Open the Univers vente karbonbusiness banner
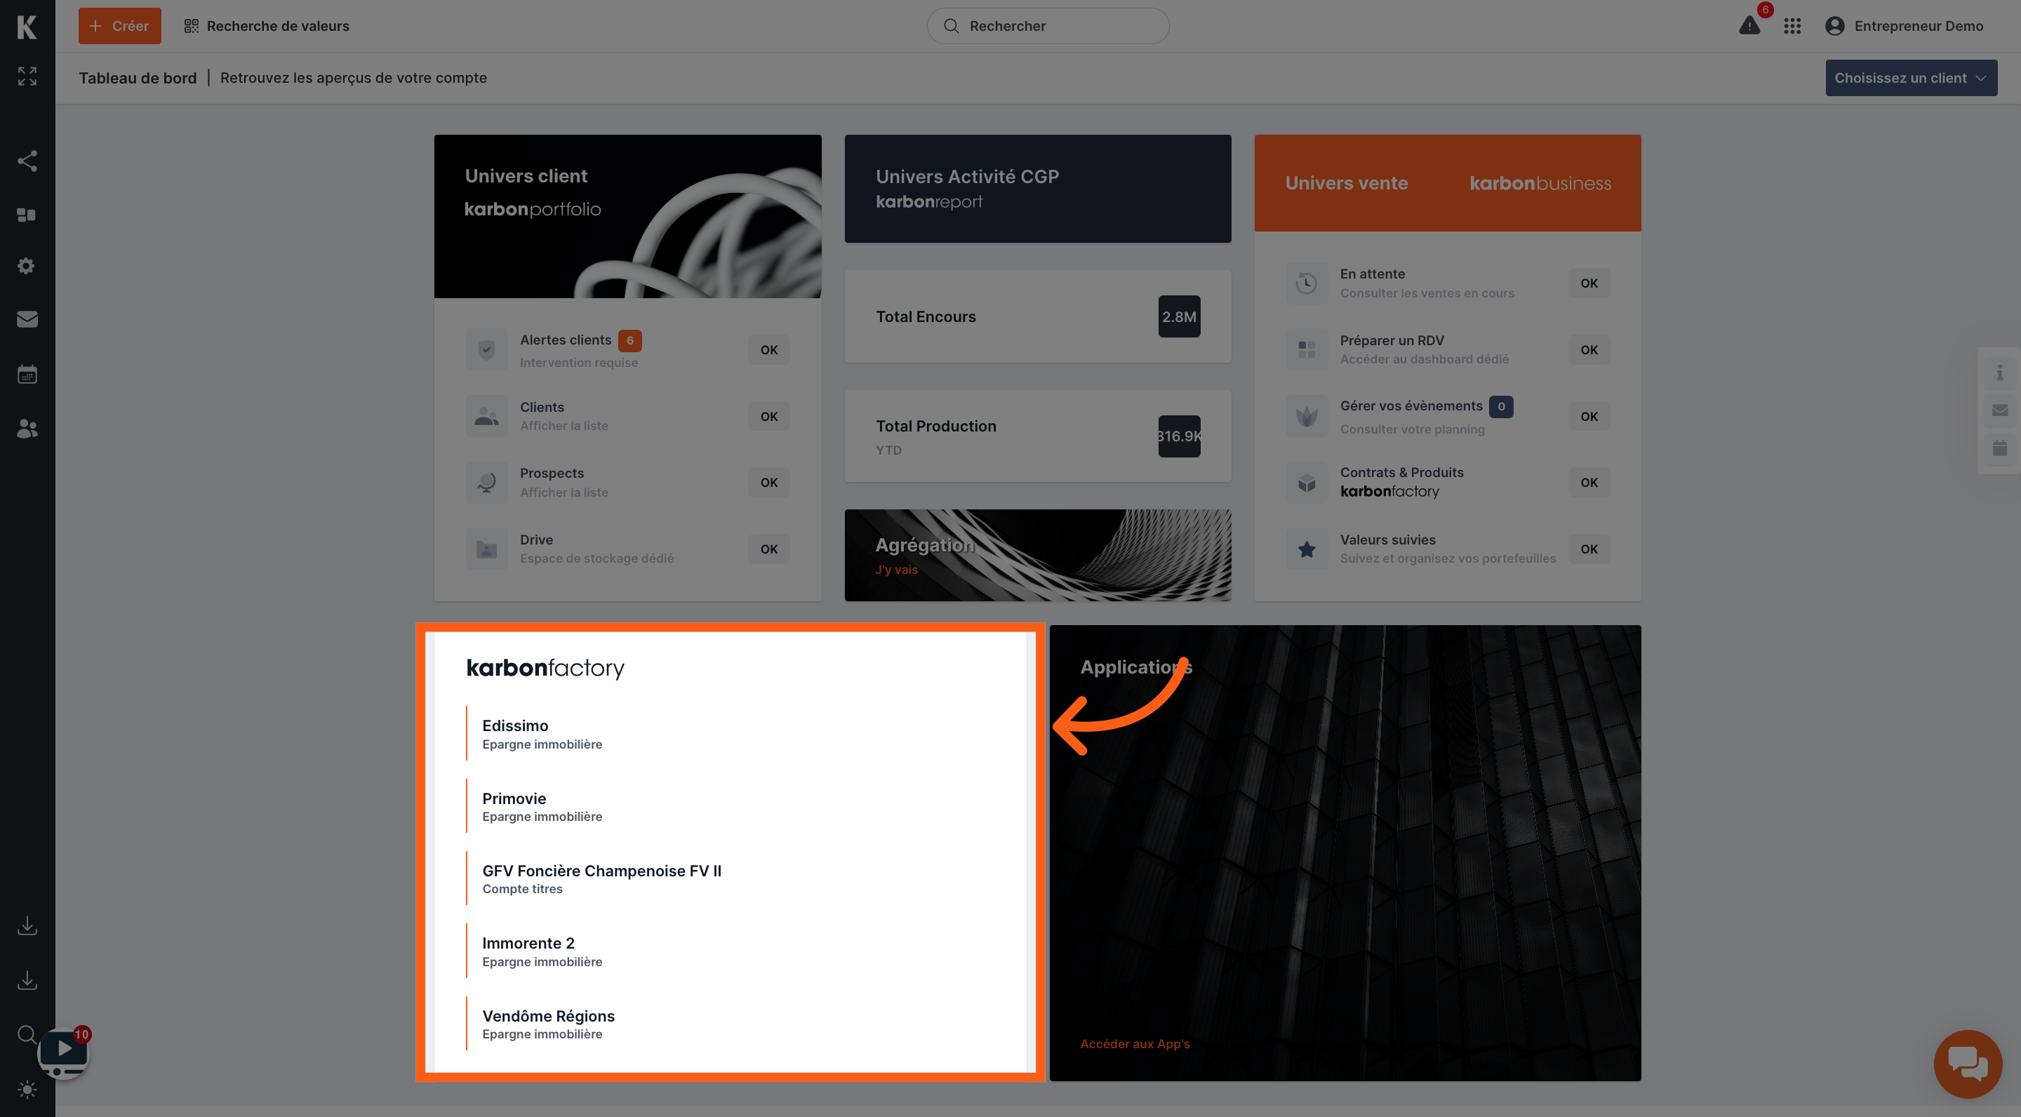 [1448, 182]
